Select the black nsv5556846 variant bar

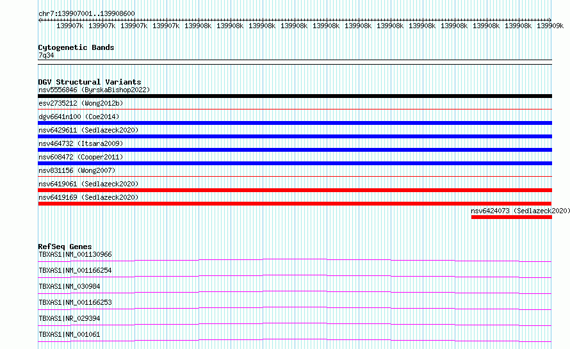click(295, 96)
